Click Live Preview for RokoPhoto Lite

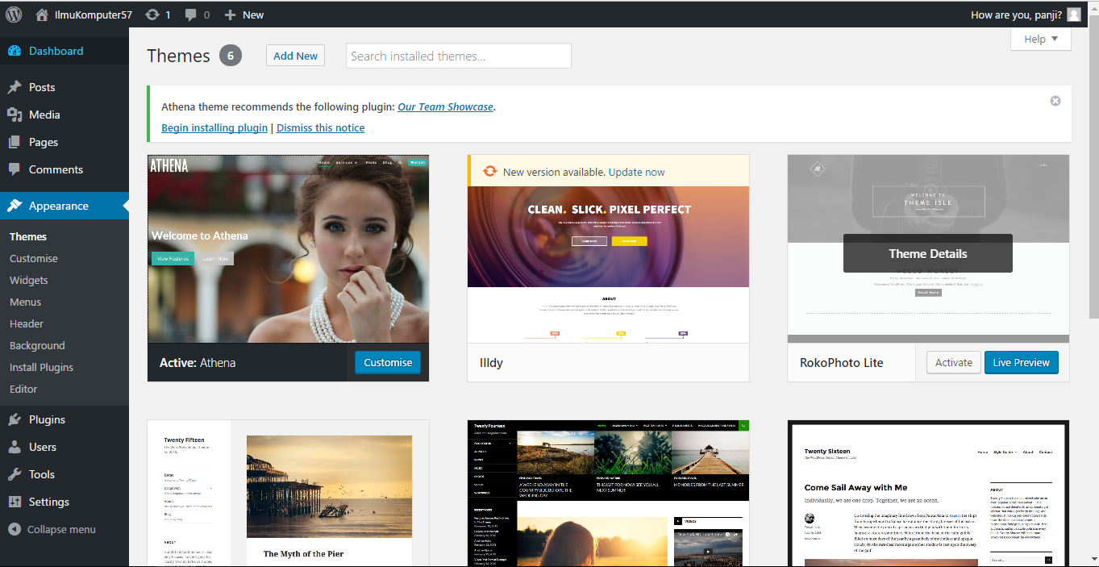pos(1022,362)
